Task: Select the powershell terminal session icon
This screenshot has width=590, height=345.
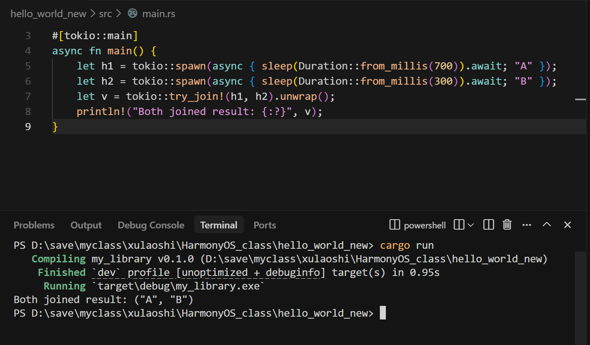Action: point(395,225)
